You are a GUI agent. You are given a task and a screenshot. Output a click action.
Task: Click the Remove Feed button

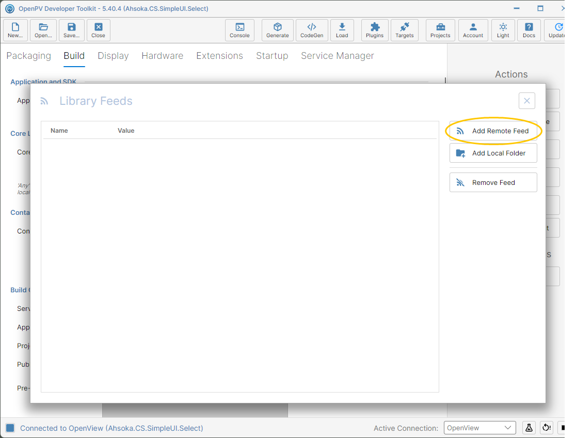pos(493,182)
